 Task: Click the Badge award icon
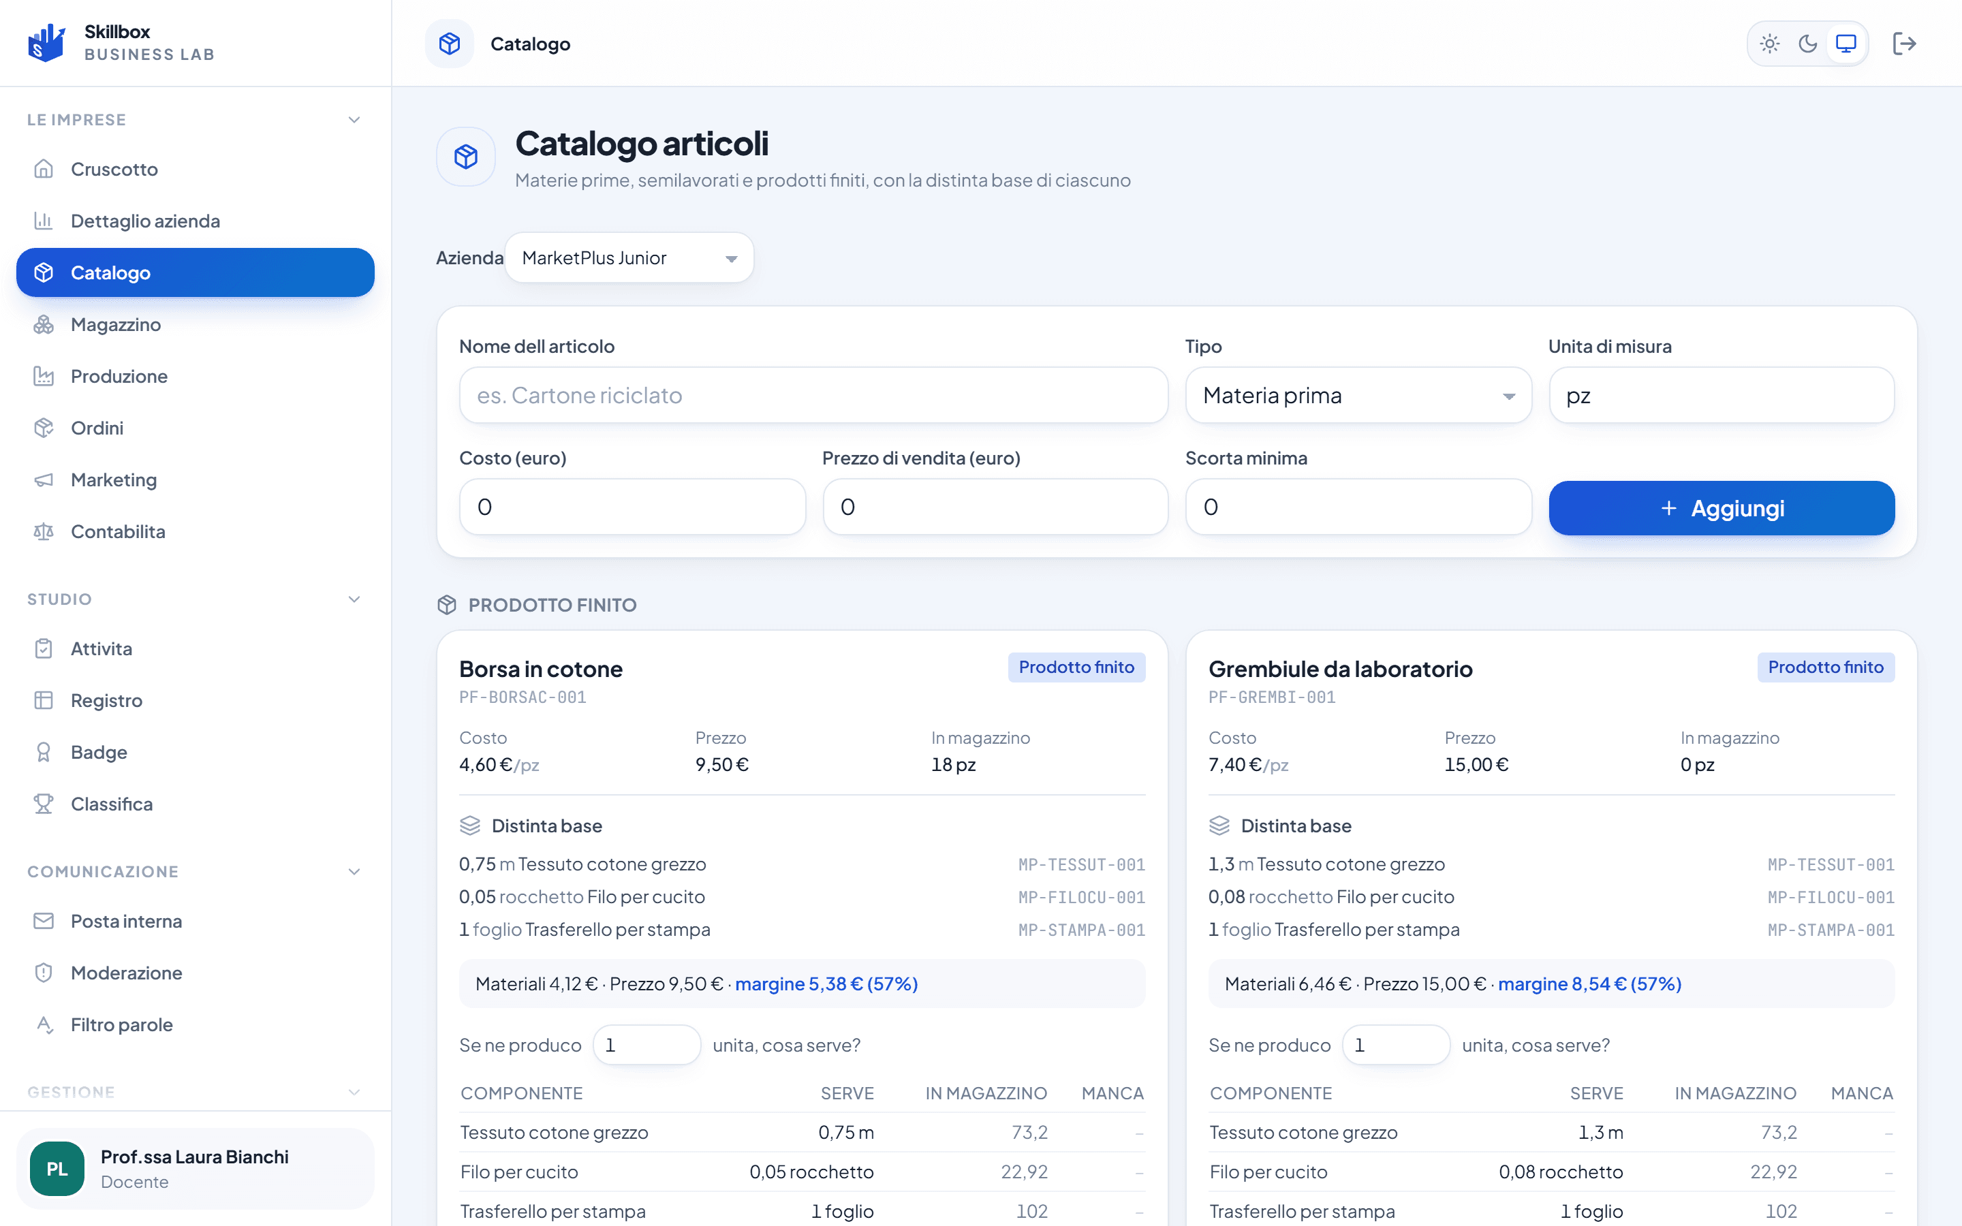[x=44, y=753]
